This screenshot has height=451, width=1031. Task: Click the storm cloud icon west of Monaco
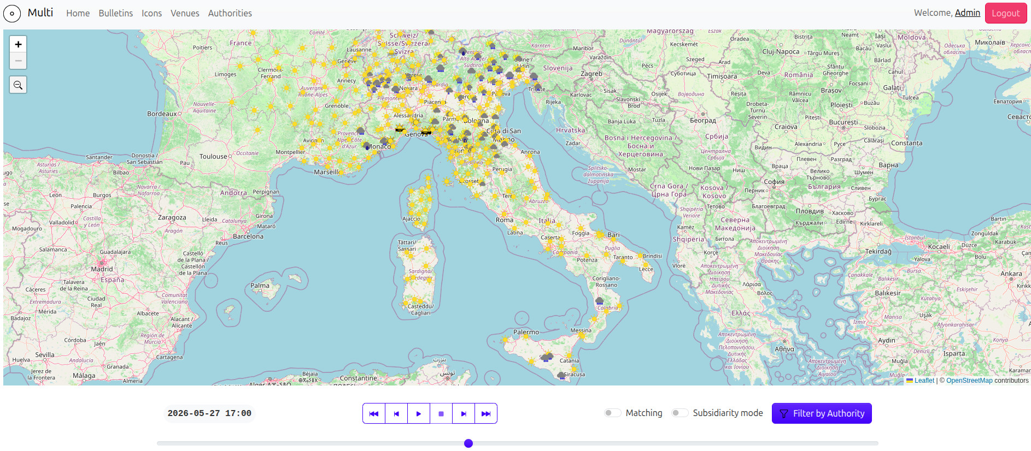(x=367, y=146)
